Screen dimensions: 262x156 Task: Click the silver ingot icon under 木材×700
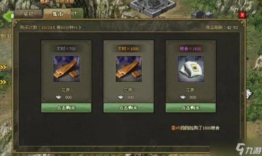pyautogui.click(x=59, y=97)
